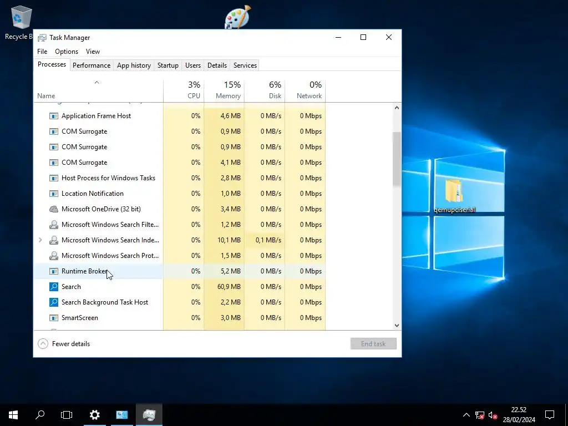568x426 pixels.
Task: Click the Runtime Broker process icon
Action: (x=54, y=271)
